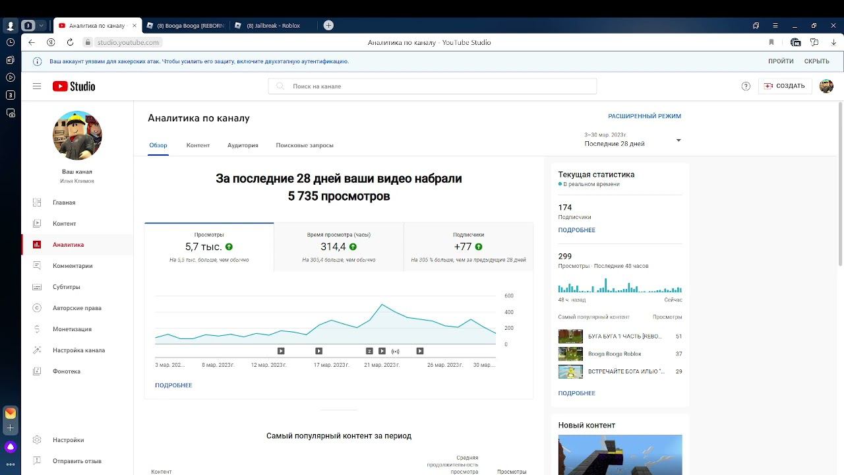Viewport: 844px width, 475px height.
Task: Switch to the Аудитория tab
Action: [243, 145]
